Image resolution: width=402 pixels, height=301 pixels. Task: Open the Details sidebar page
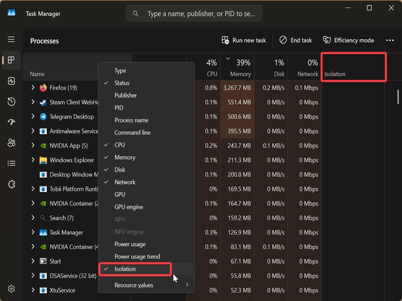[x=11, y=164]
